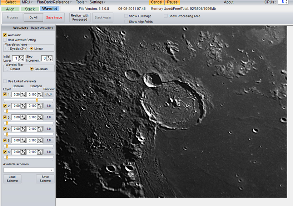Click Layer 3 denoise spinner arrows
293x206 pixels.
click(23, 118)
